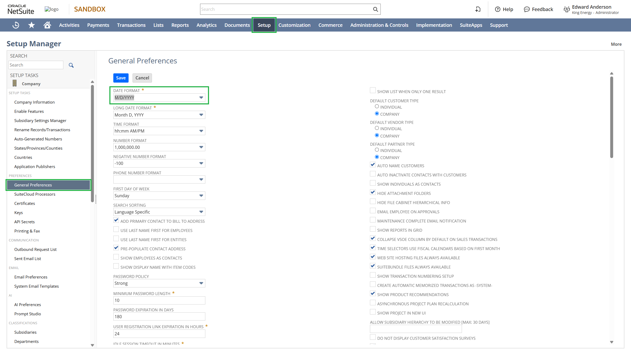
Task: Click the Help question mark icon
Action: pyautogui.click(x=497, y=9)
